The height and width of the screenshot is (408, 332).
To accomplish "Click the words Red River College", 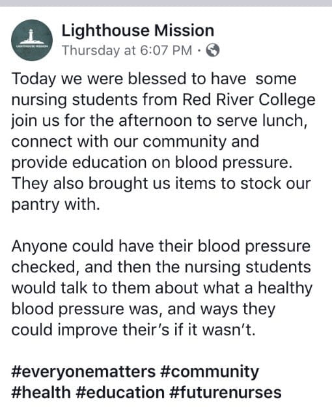I will pos(249,100).
